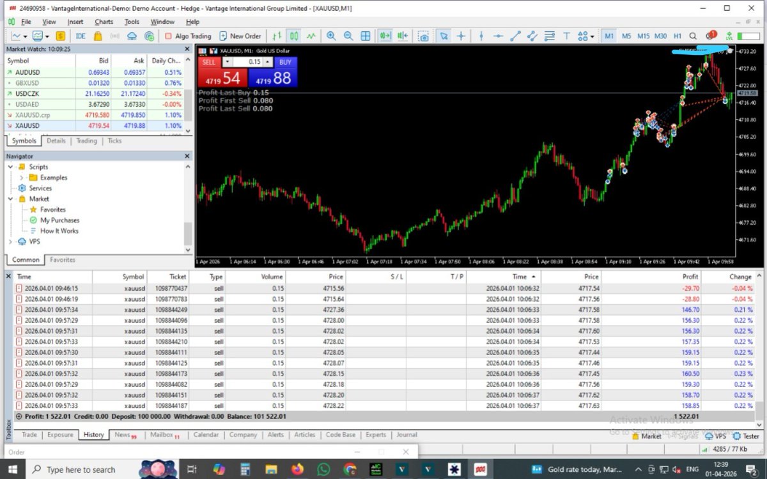The image size is (767, 479).
Task: Click the chart SELL button
Action: click(x=209, y=62)
